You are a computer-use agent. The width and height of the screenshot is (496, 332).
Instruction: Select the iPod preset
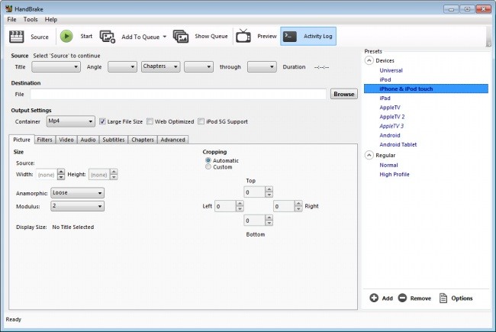point(385,79)
